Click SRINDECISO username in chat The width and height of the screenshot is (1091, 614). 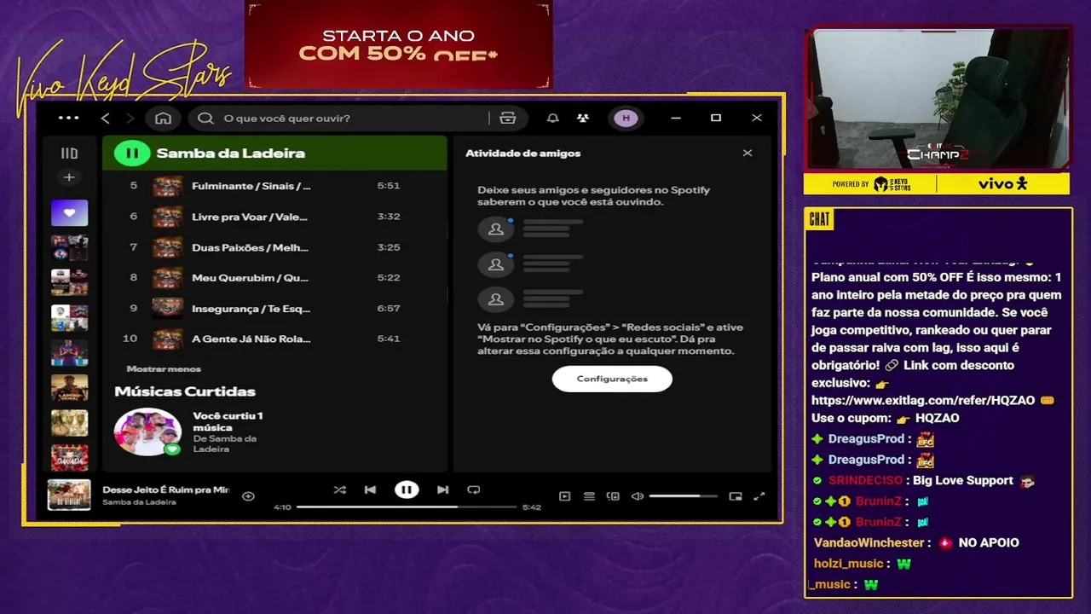click(866, 480)
